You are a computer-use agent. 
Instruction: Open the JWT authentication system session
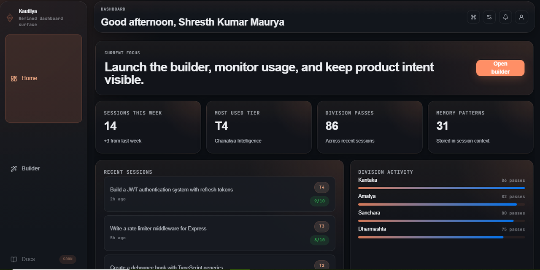[x=219, y=194]
